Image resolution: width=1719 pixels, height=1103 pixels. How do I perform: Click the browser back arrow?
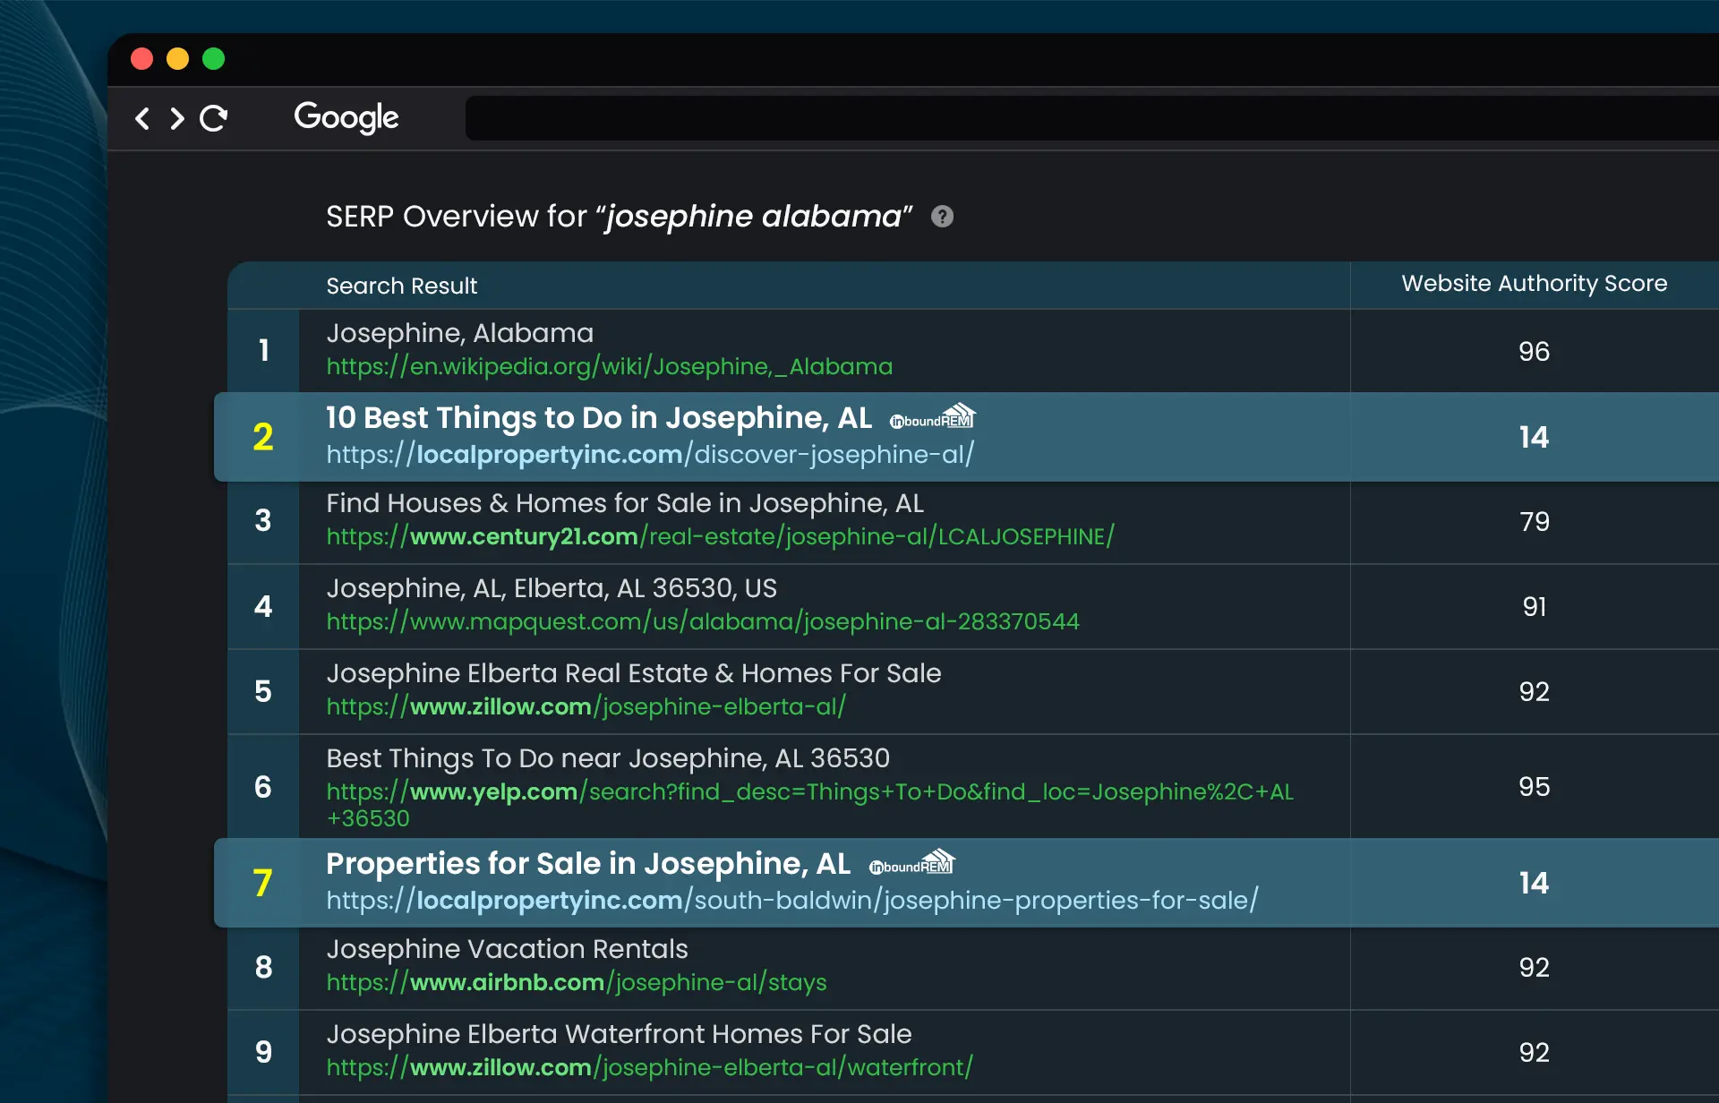pos(142,118)
